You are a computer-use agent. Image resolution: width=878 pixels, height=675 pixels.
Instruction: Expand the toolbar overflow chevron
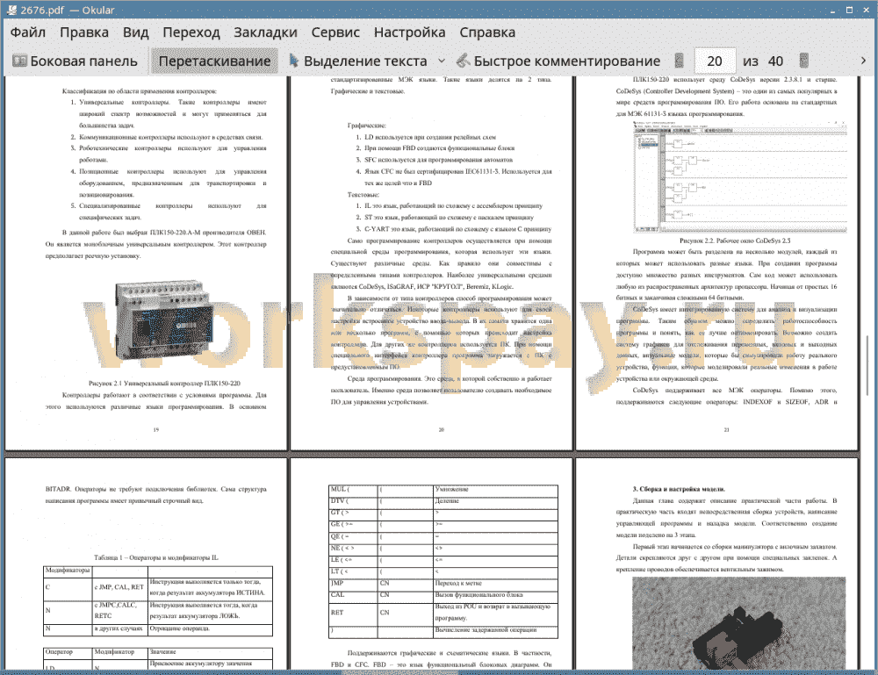pyautogui.click(x=863, y=61)
